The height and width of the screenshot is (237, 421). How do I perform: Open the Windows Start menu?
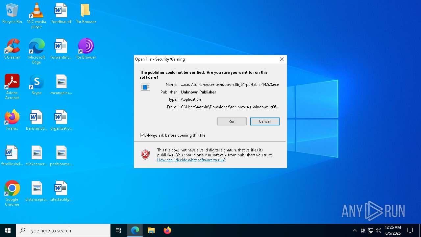tap(8, 230)
